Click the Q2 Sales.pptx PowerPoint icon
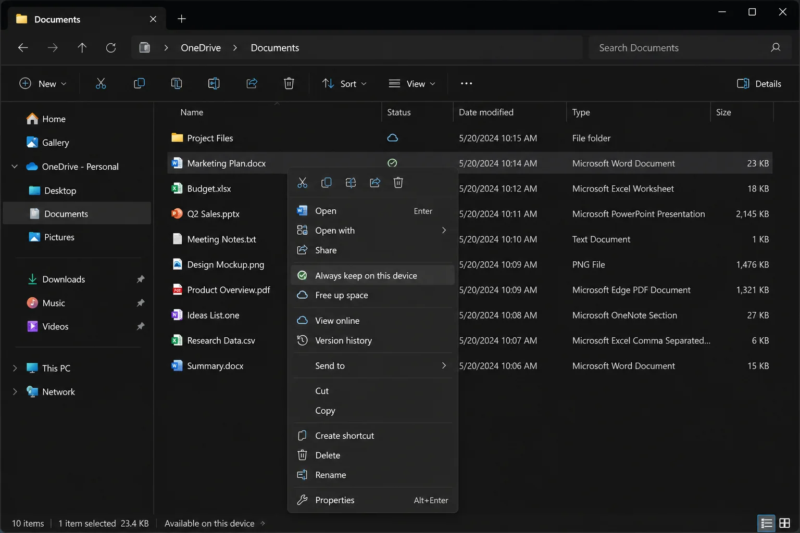The width and height of the screenshot is (800, 533). click(x=177, y=213)
